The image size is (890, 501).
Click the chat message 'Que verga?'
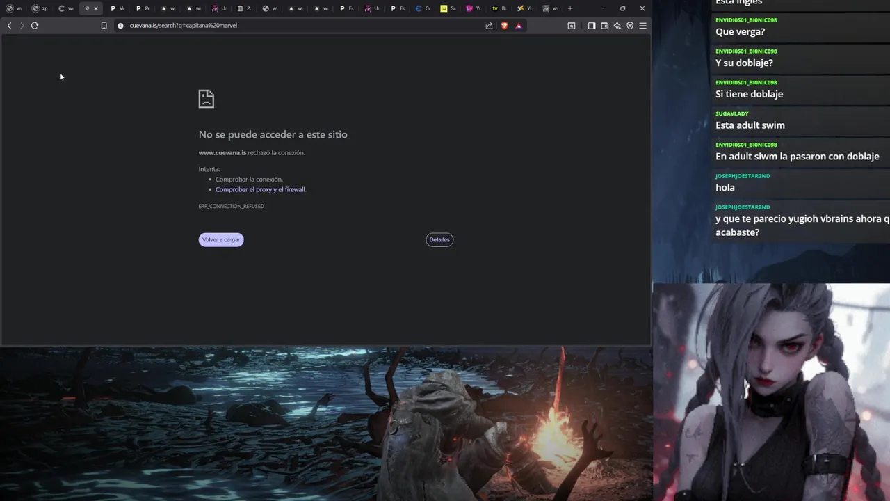(x=741, y=32)
